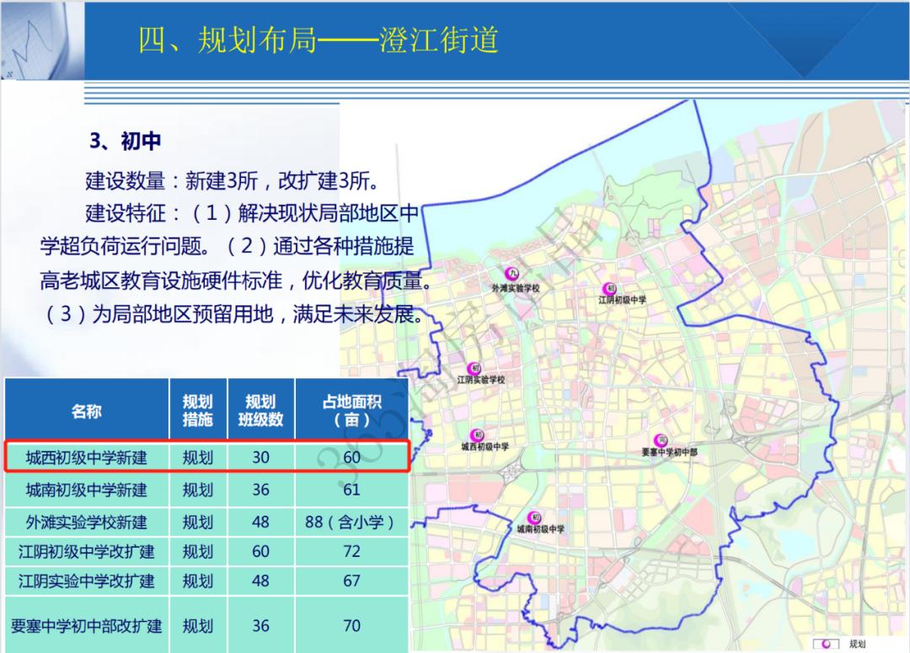
Task: Click the 88（含小学） area value cell
Action: pos(351,521)
